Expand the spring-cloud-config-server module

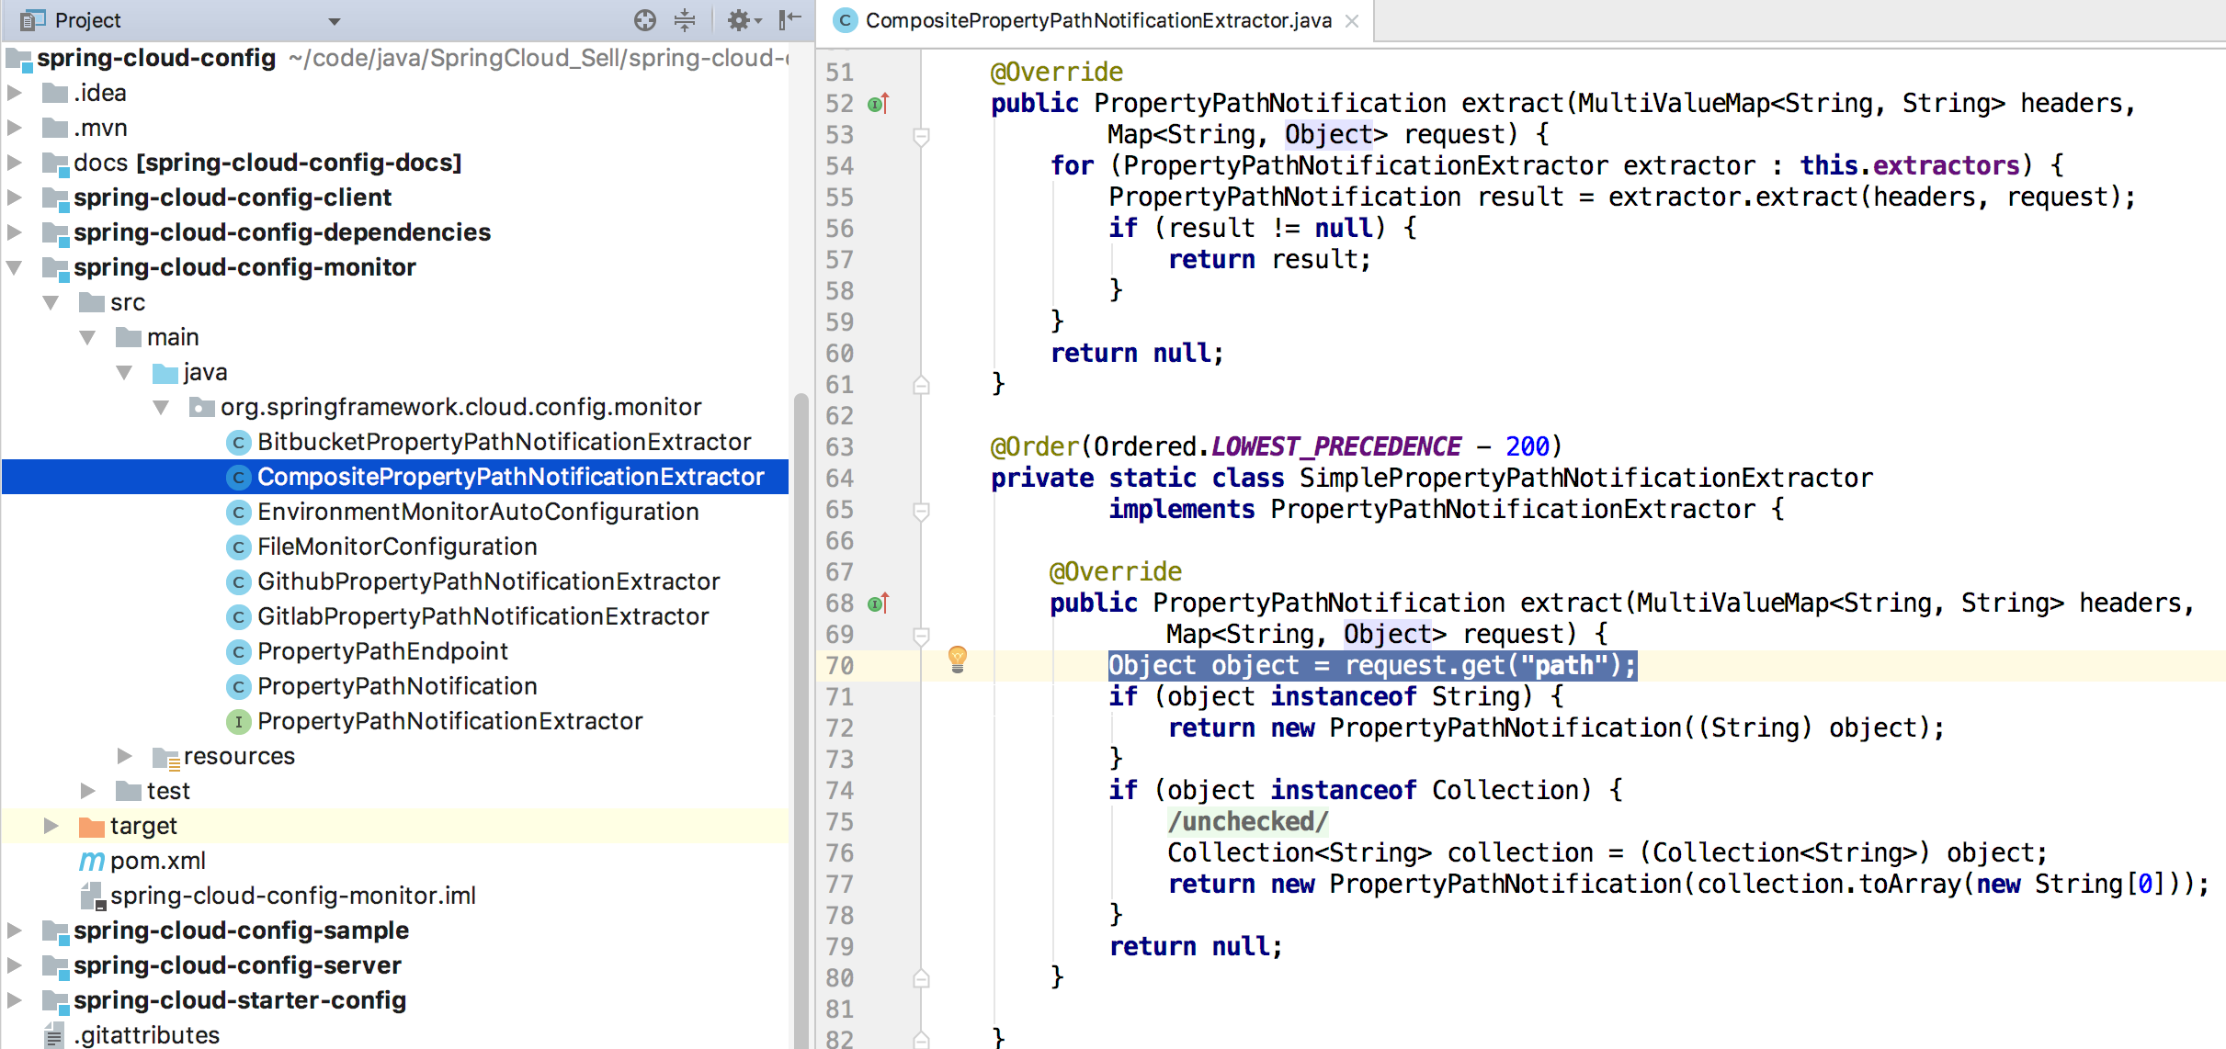(15, 965)
